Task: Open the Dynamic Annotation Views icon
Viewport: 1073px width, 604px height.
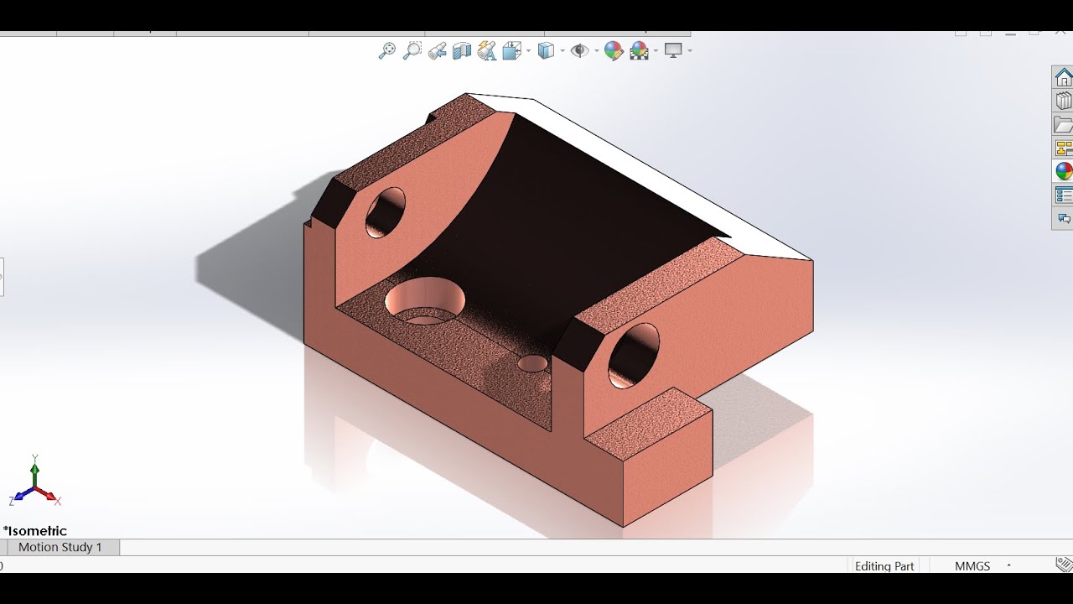Action: click(x=487, y=51)
